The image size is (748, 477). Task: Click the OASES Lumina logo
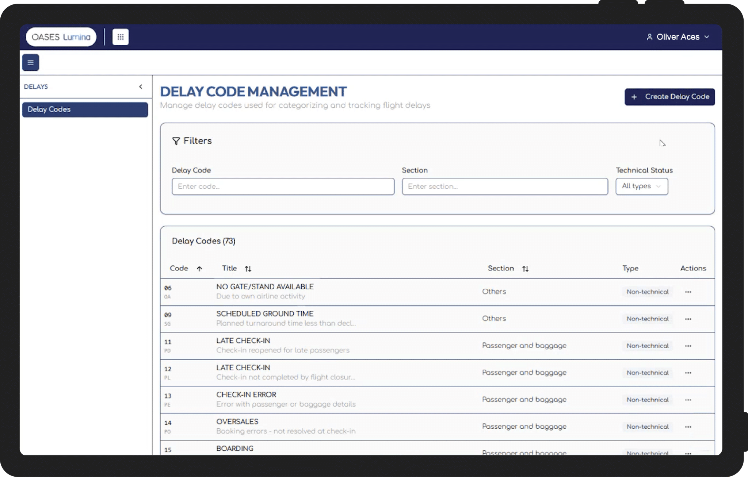[x=61, y=37]
